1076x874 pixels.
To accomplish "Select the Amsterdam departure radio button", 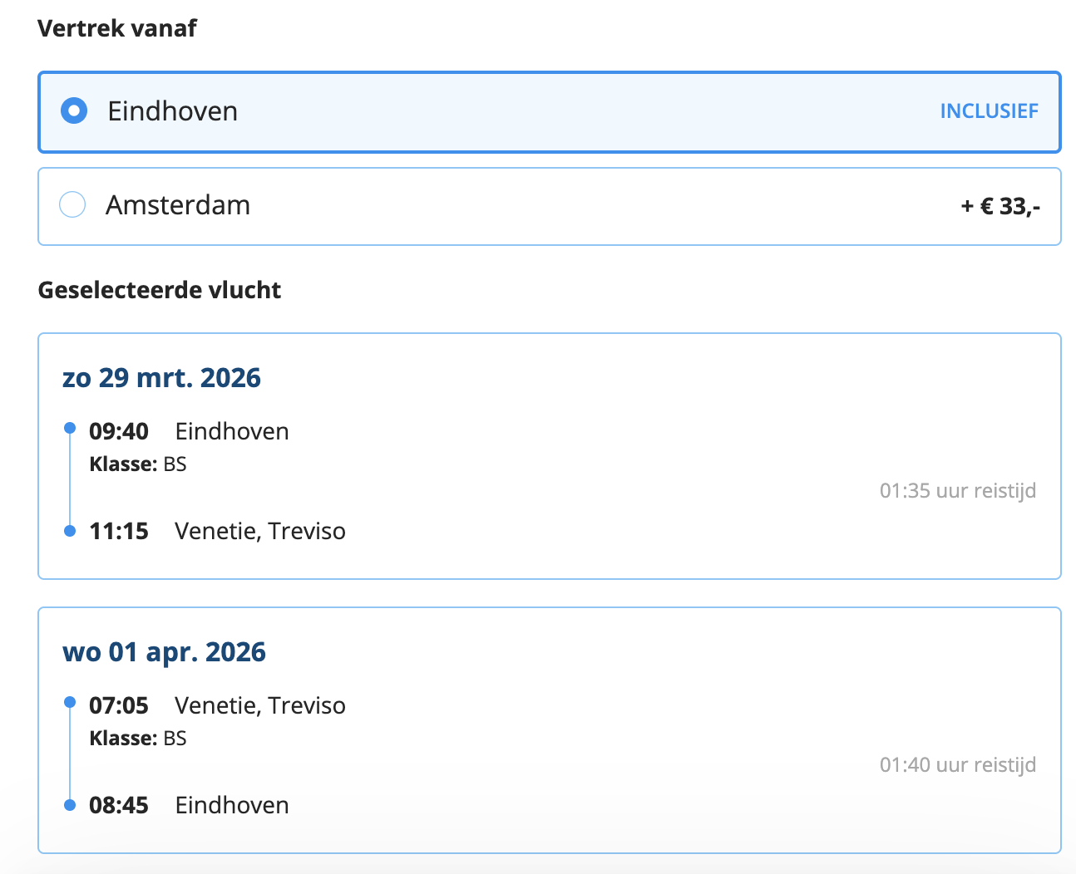I will [72, 204].
